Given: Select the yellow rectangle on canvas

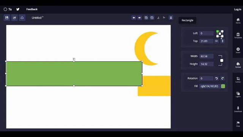Looking at the screenshot, I should [156, 91].
